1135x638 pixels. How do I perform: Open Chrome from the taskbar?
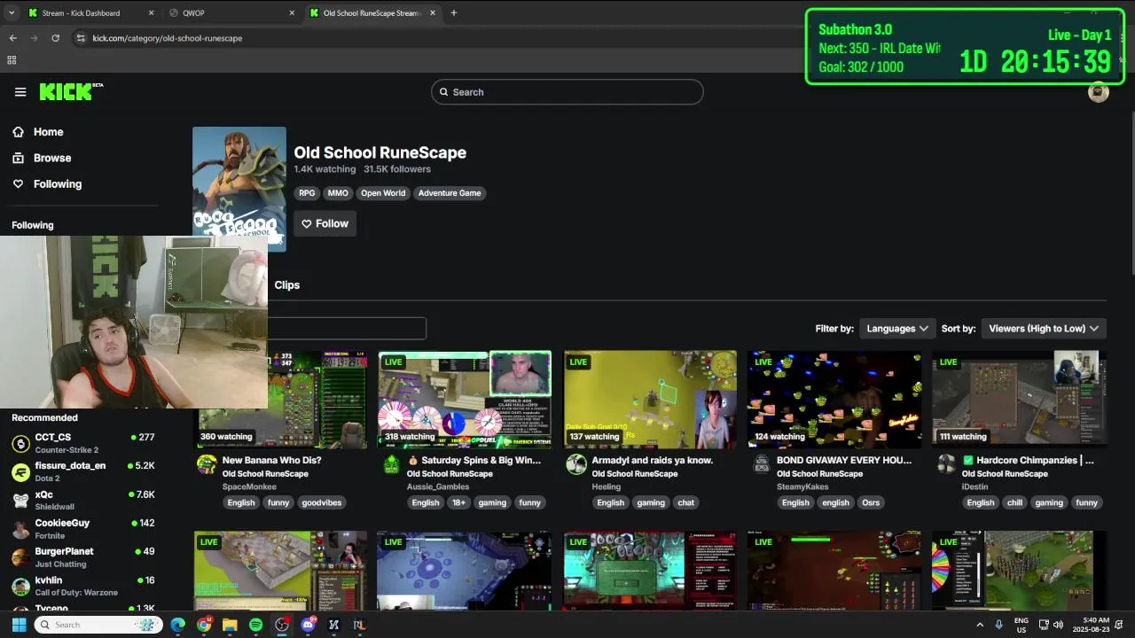click(x=204, y=625)
